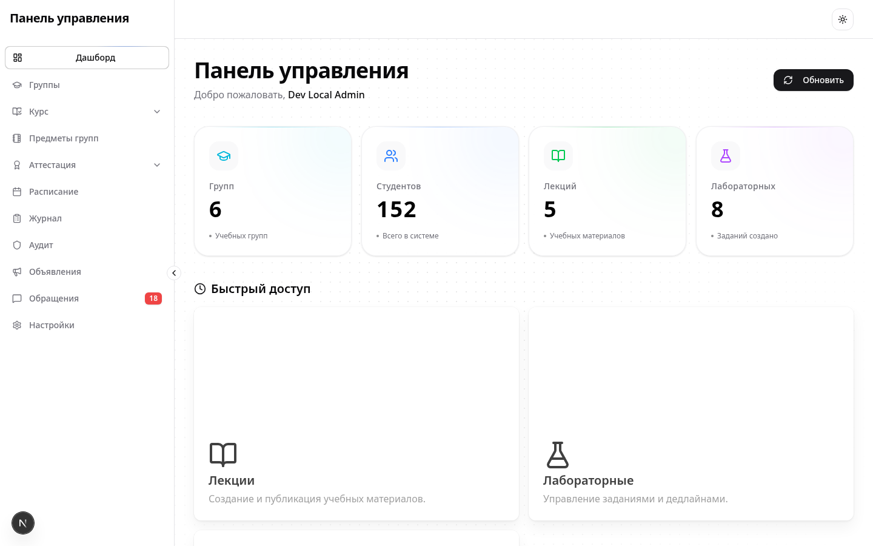Click the megaphone icon beside Объявления
Image resolution: width=873 pixels, height=546 pixels.
pyautogui.click(x=17, y=272)
